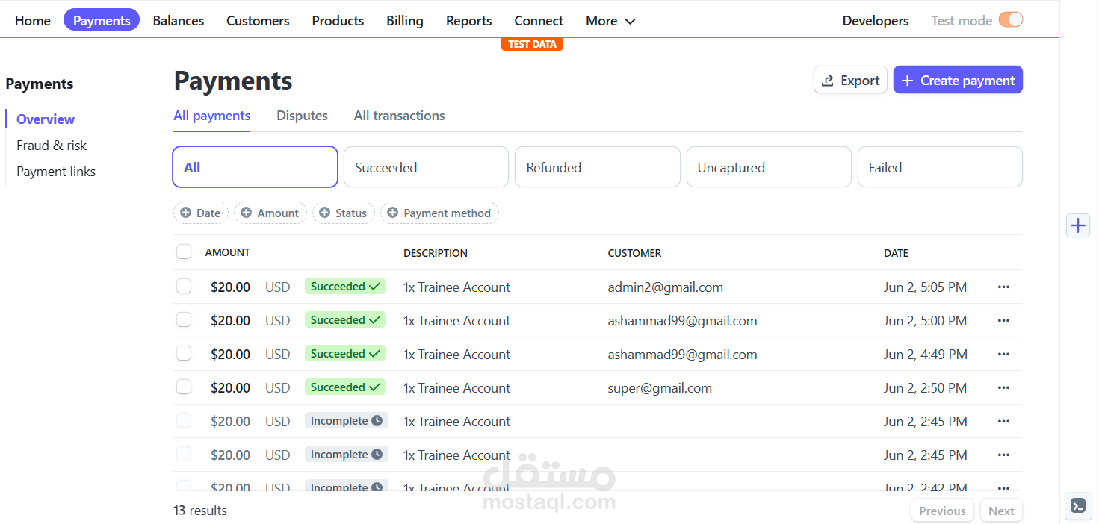Filter payments by Succeeded status card
Screen dimensions: 1099x524
[x=426, y=167]
